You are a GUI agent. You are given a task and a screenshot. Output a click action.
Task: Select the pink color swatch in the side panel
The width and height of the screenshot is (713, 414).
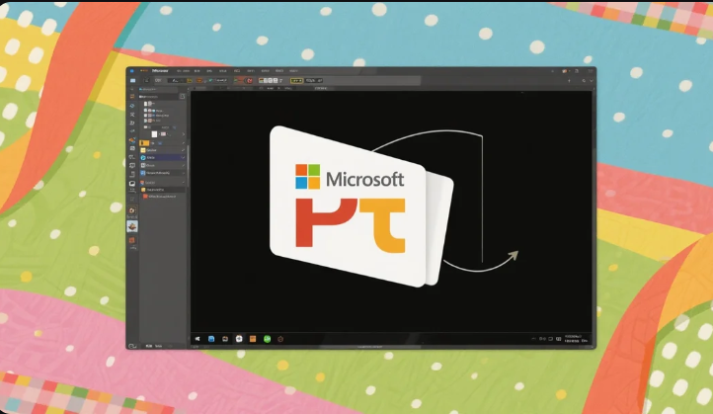[x=163, y=134]
